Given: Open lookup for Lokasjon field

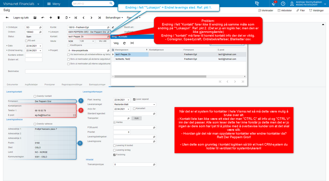Looking at the screenshot, I should click(x=108, y=32).
